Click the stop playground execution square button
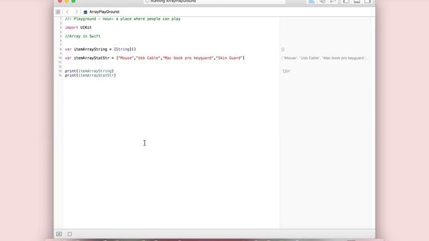The height and width of the screenshot is (241, 429). click(x=70, y=234)
